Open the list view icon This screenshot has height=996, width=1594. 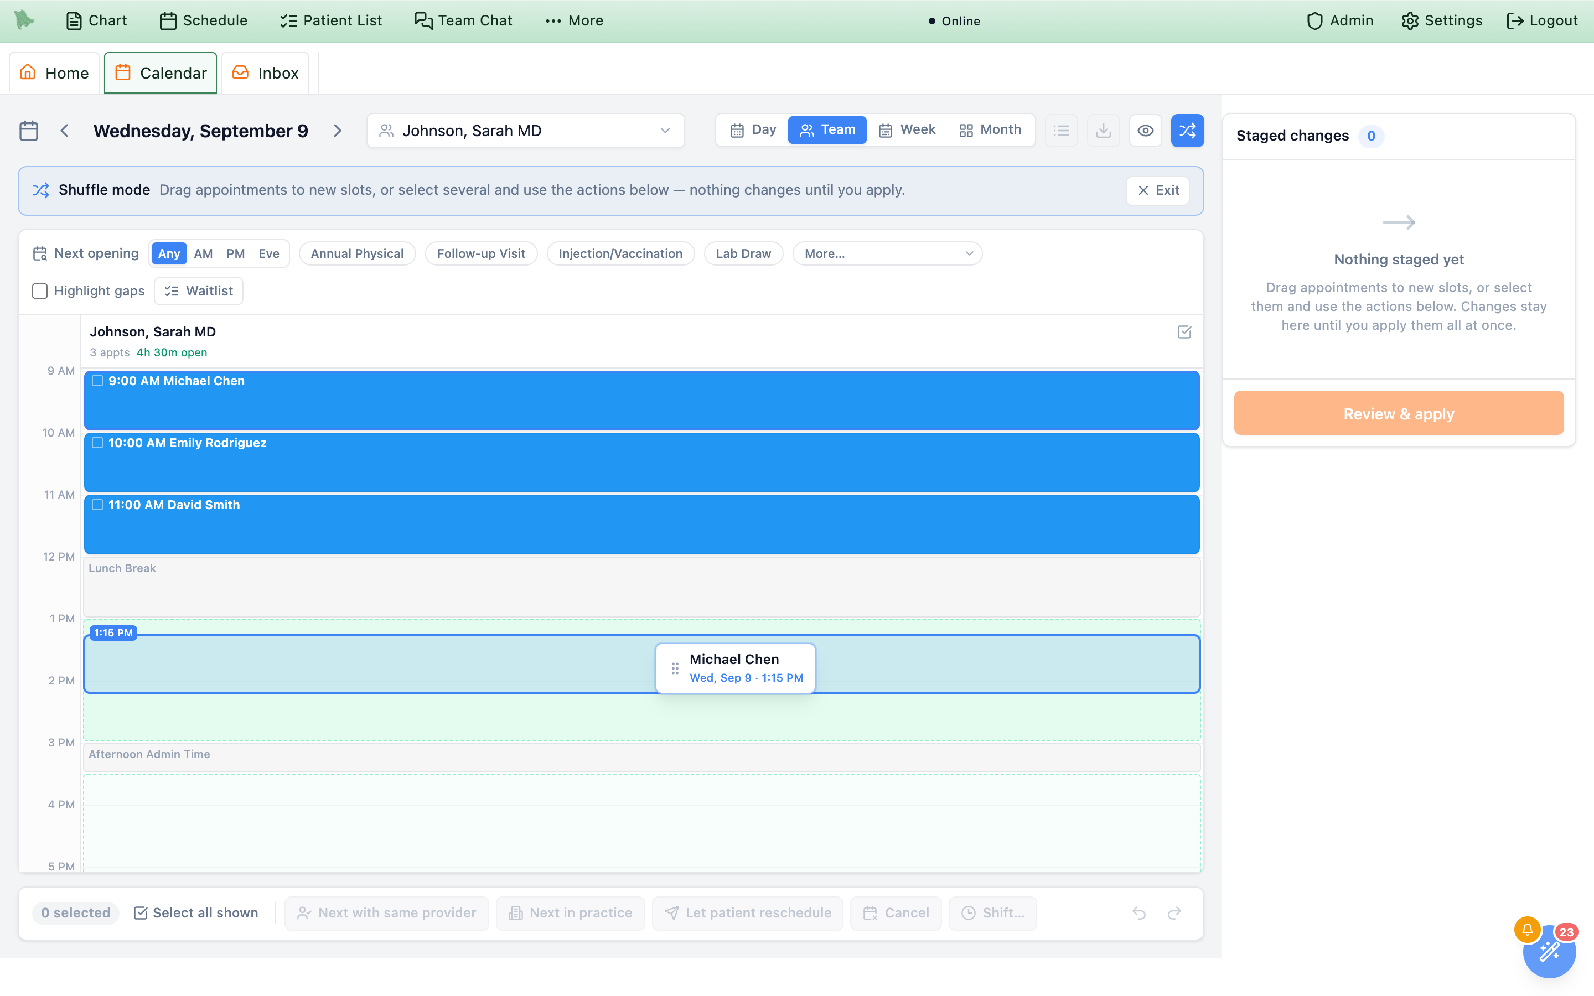(x=1061, y=131)
